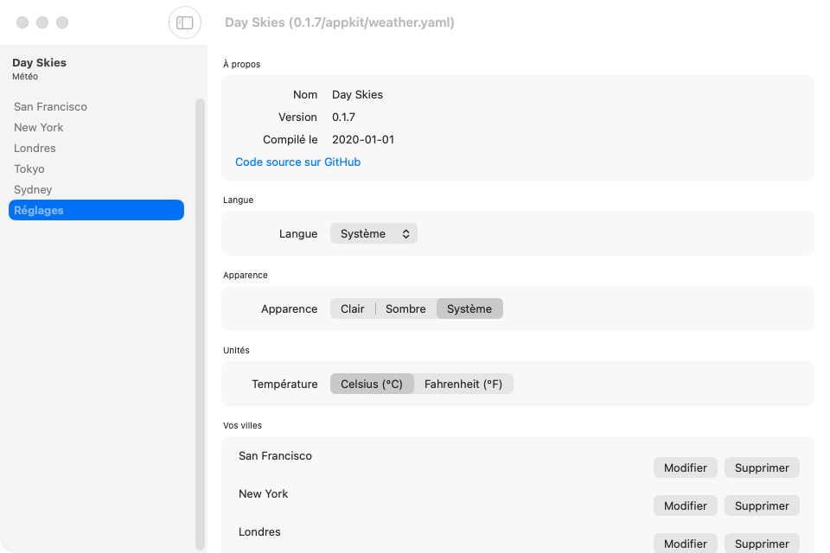Click the window title Day Skies (0.1.7/appkit/weather.yaml)
Screen dimensions: 830x553
(339, 22)
